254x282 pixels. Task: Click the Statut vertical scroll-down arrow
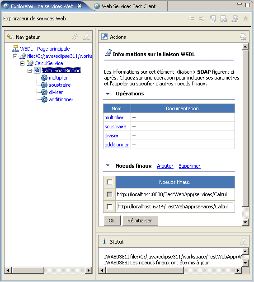[x=245, y=263]
